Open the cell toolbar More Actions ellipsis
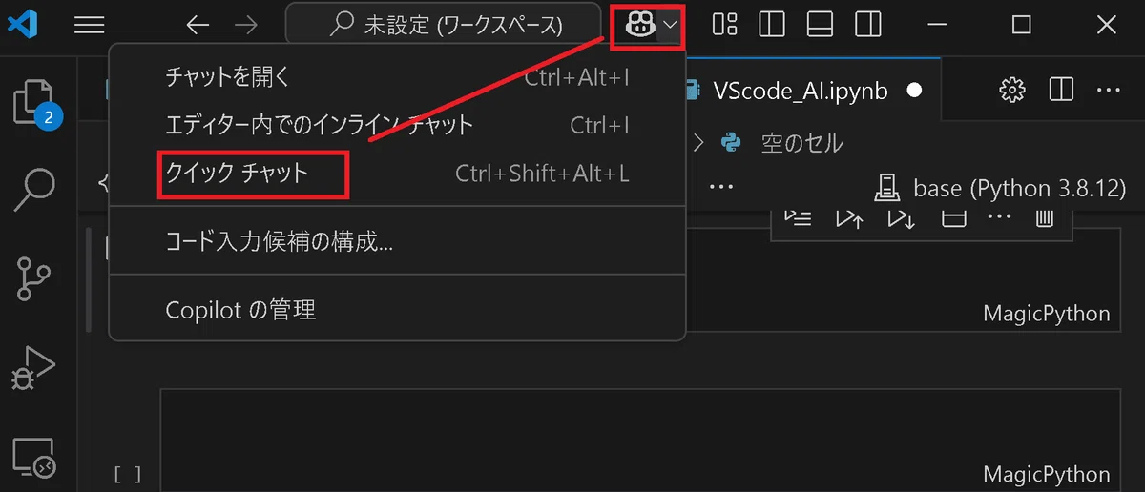The image size is (1145, 492). click(x=998, y=218)
